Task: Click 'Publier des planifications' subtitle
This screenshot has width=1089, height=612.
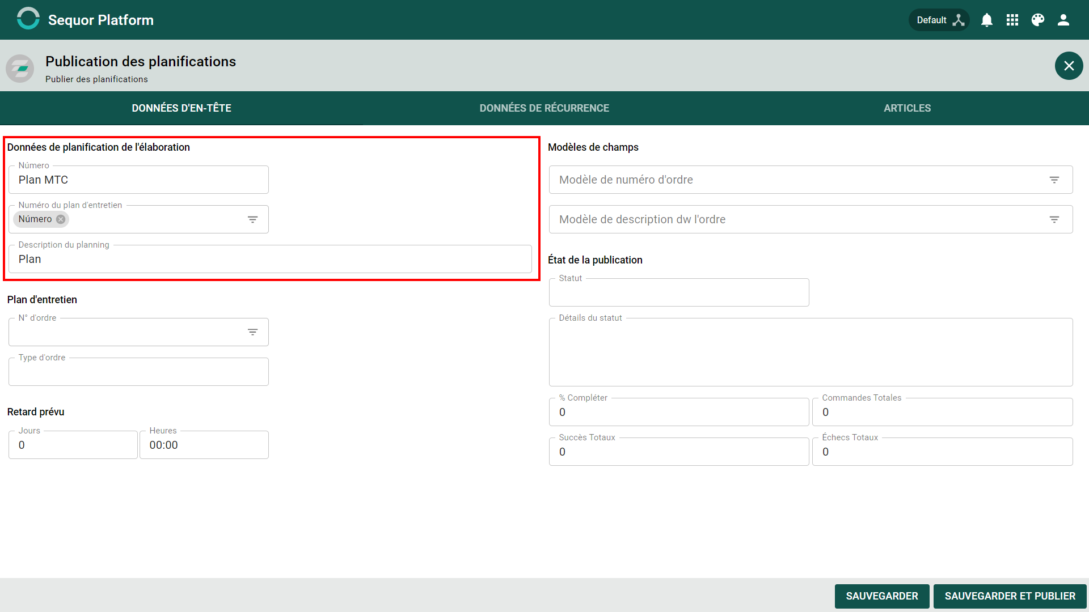Action: 96,79
